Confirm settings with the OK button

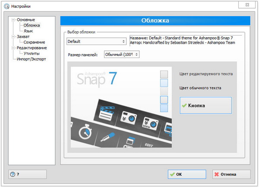pos(187,174)
